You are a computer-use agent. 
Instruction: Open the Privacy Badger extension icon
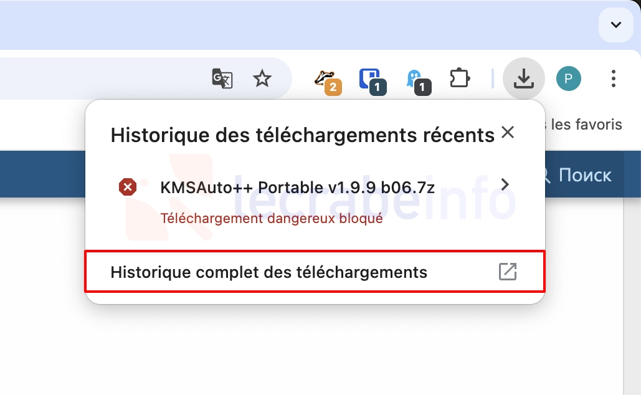(326, 80)
